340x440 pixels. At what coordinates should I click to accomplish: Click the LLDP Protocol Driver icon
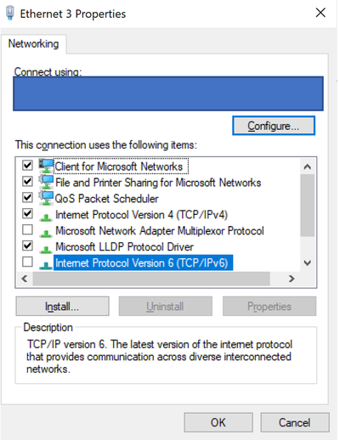[46, 250]
